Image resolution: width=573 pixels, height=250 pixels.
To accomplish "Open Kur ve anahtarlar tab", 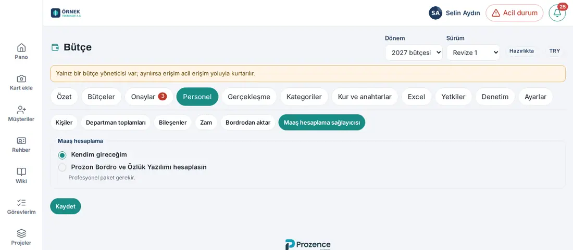I will (x=365, y=97).
